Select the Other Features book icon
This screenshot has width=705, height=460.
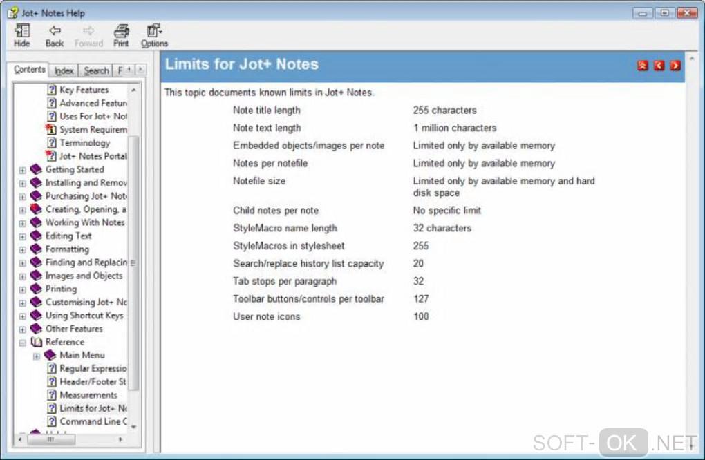coord(36,328)
